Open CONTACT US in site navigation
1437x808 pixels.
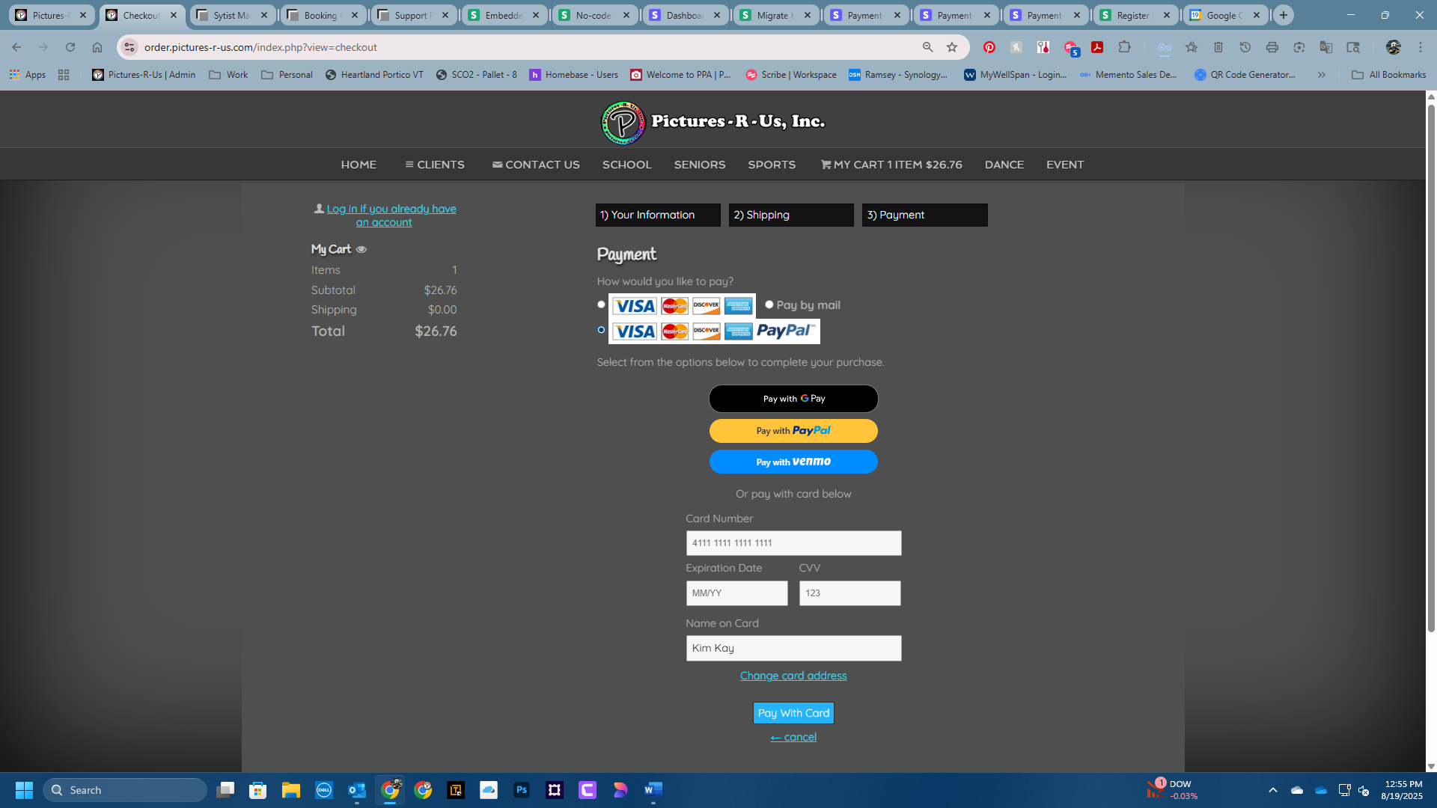point(536,165)
